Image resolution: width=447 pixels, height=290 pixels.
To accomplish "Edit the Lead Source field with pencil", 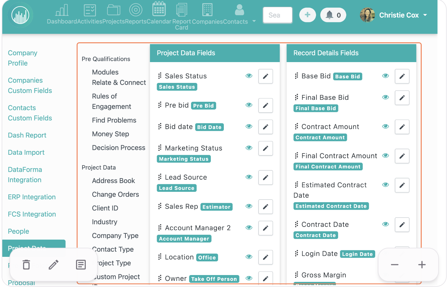I will [x=265, y=178].
